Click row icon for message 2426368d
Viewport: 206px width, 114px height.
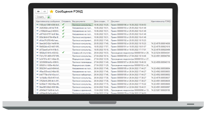tap(38, 28)
